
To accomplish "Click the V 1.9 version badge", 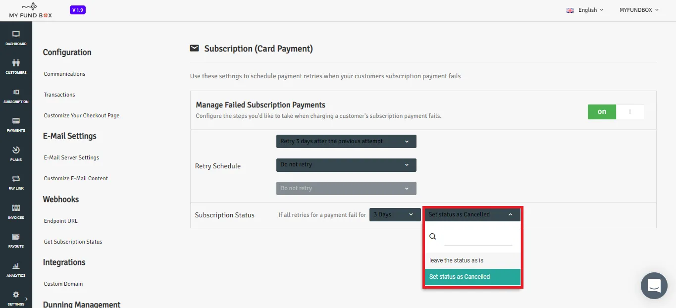I will tap(78, 10).
